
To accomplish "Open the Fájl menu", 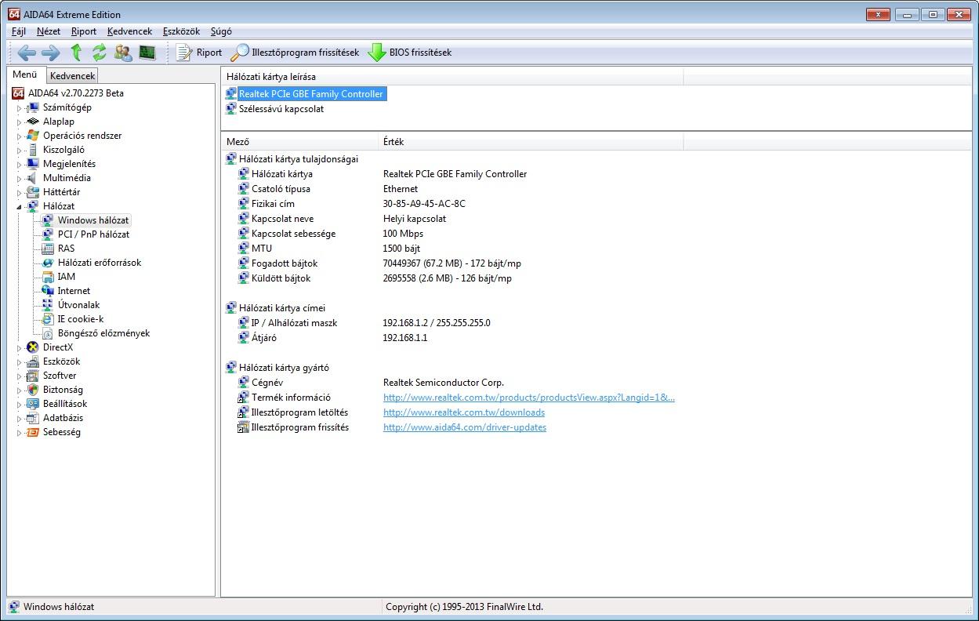I will coord(19,31).
